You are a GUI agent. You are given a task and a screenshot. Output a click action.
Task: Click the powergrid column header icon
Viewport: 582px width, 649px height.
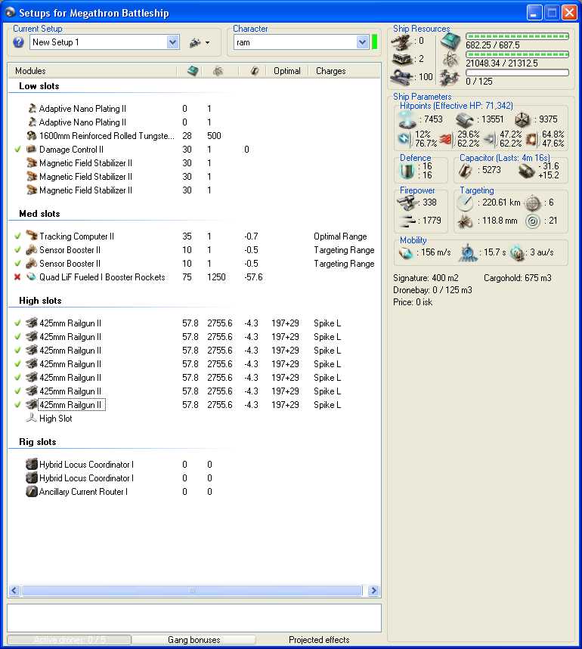[x=218, y=71]
